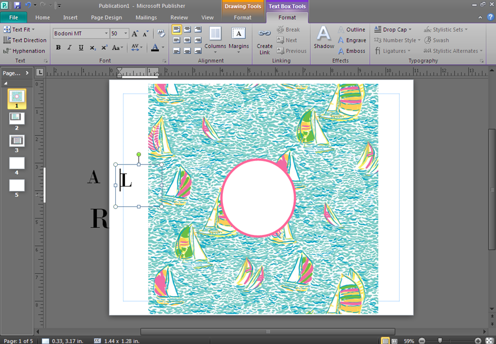496x344 pixels.
Task: Switch to the Mailings tab
Action: 146,18
